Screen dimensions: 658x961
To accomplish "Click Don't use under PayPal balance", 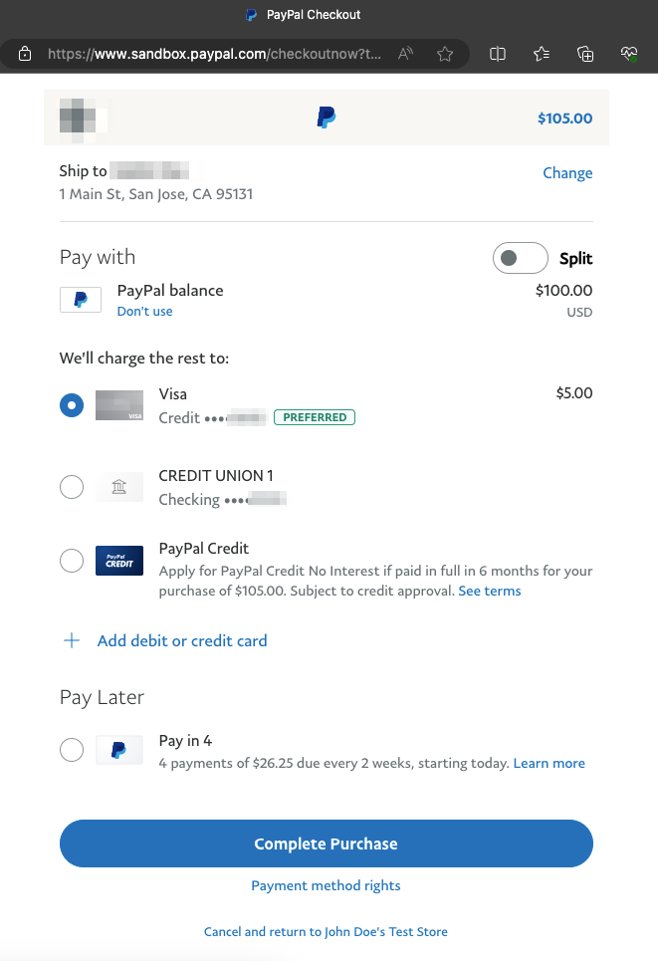I will tap(144, 312).
